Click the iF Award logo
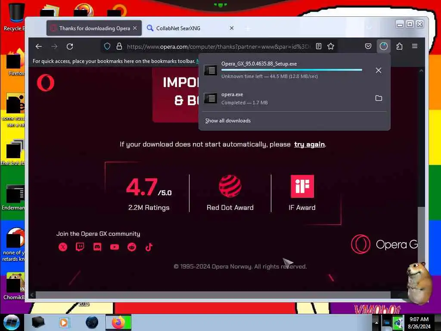The height and width of the screenshot is (331, 441). coord(302,186)
